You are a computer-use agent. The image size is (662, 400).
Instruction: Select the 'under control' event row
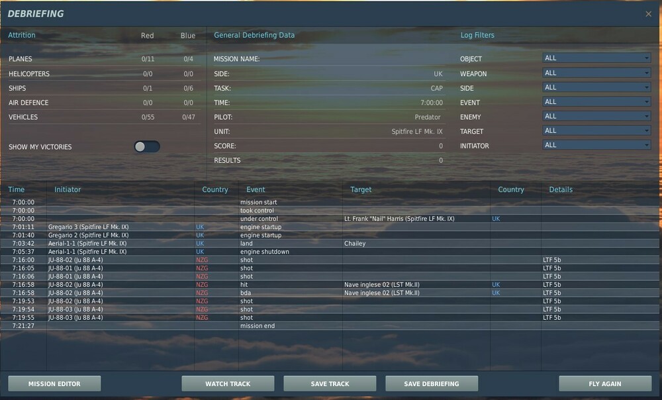point(329,219)
